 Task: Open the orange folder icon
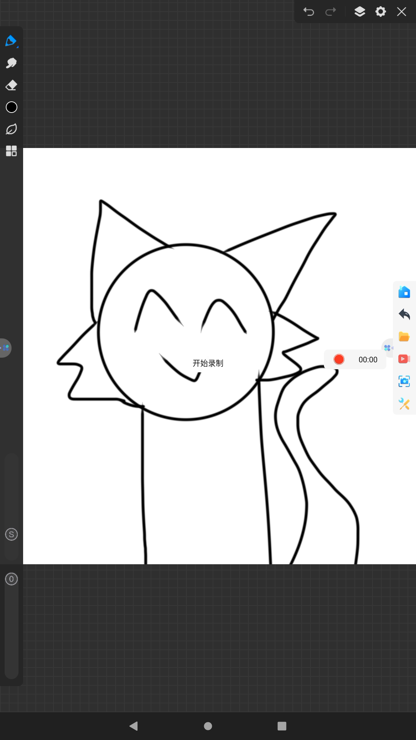pos(404,337)
